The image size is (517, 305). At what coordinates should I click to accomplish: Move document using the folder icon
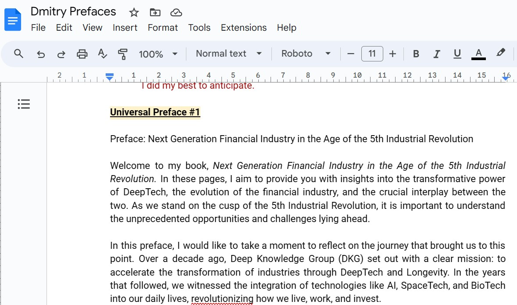[x=155, y=12]
